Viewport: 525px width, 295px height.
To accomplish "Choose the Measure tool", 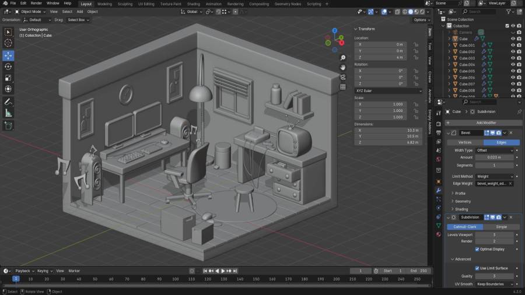I will (8, 113).
